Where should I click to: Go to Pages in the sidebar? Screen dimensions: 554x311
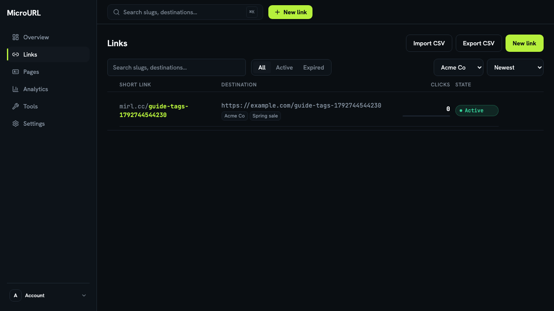48,72
